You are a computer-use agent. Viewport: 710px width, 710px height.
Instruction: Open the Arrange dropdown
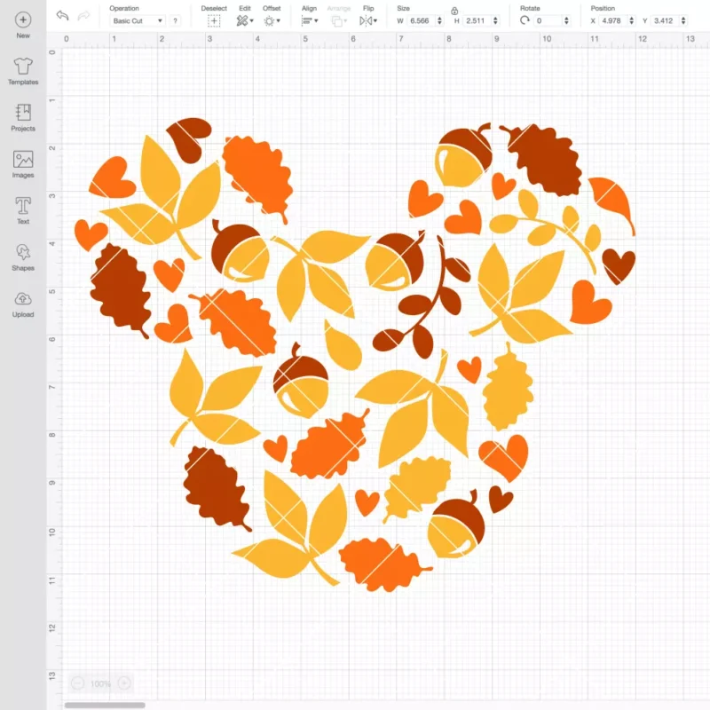[x=339, y=20]
